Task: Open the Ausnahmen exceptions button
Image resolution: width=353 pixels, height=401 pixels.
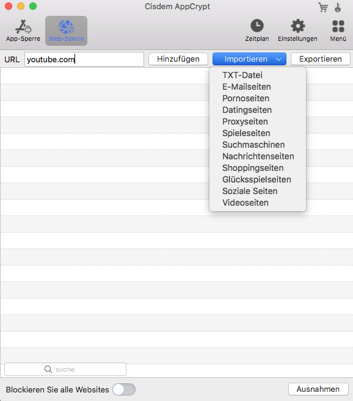Action: click(x=318, y=389)
